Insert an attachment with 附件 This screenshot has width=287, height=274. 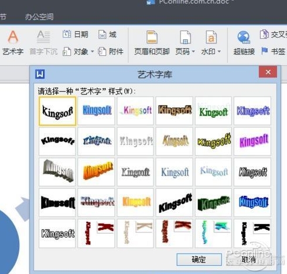[111, 52]
